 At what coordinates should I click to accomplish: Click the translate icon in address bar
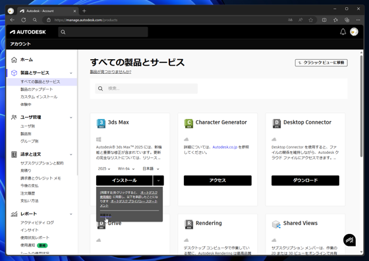[x=290, y=20]
